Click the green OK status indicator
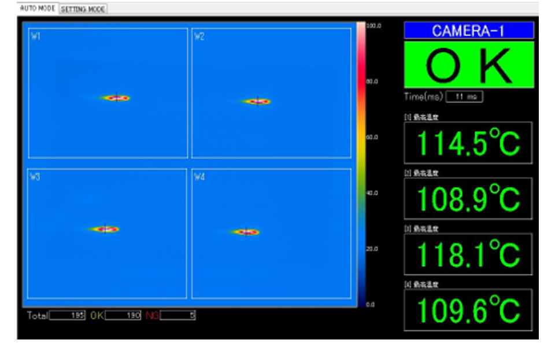Screen dimensions: 555x347 pos(468,65)
